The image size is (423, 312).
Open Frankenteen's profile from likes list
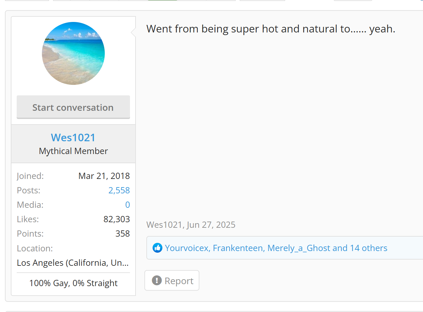tap(238, 248)
